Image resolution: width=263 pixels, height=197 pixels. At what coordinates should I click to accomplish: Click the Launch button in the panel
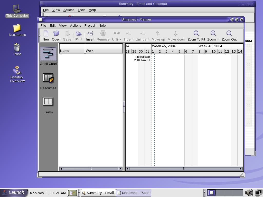(x=14, y=192)
